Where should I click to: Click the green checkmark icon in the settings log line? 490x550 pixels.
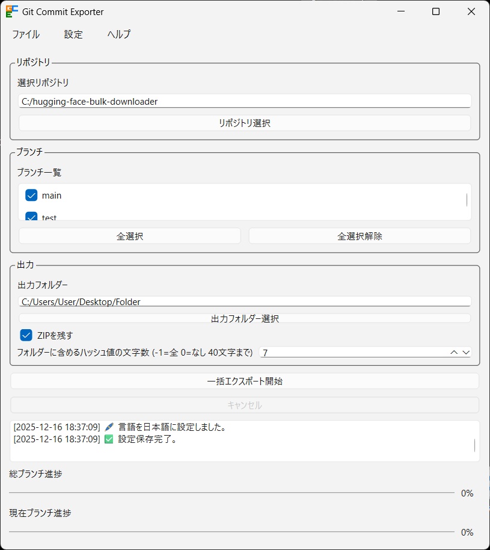coord(108,439)
